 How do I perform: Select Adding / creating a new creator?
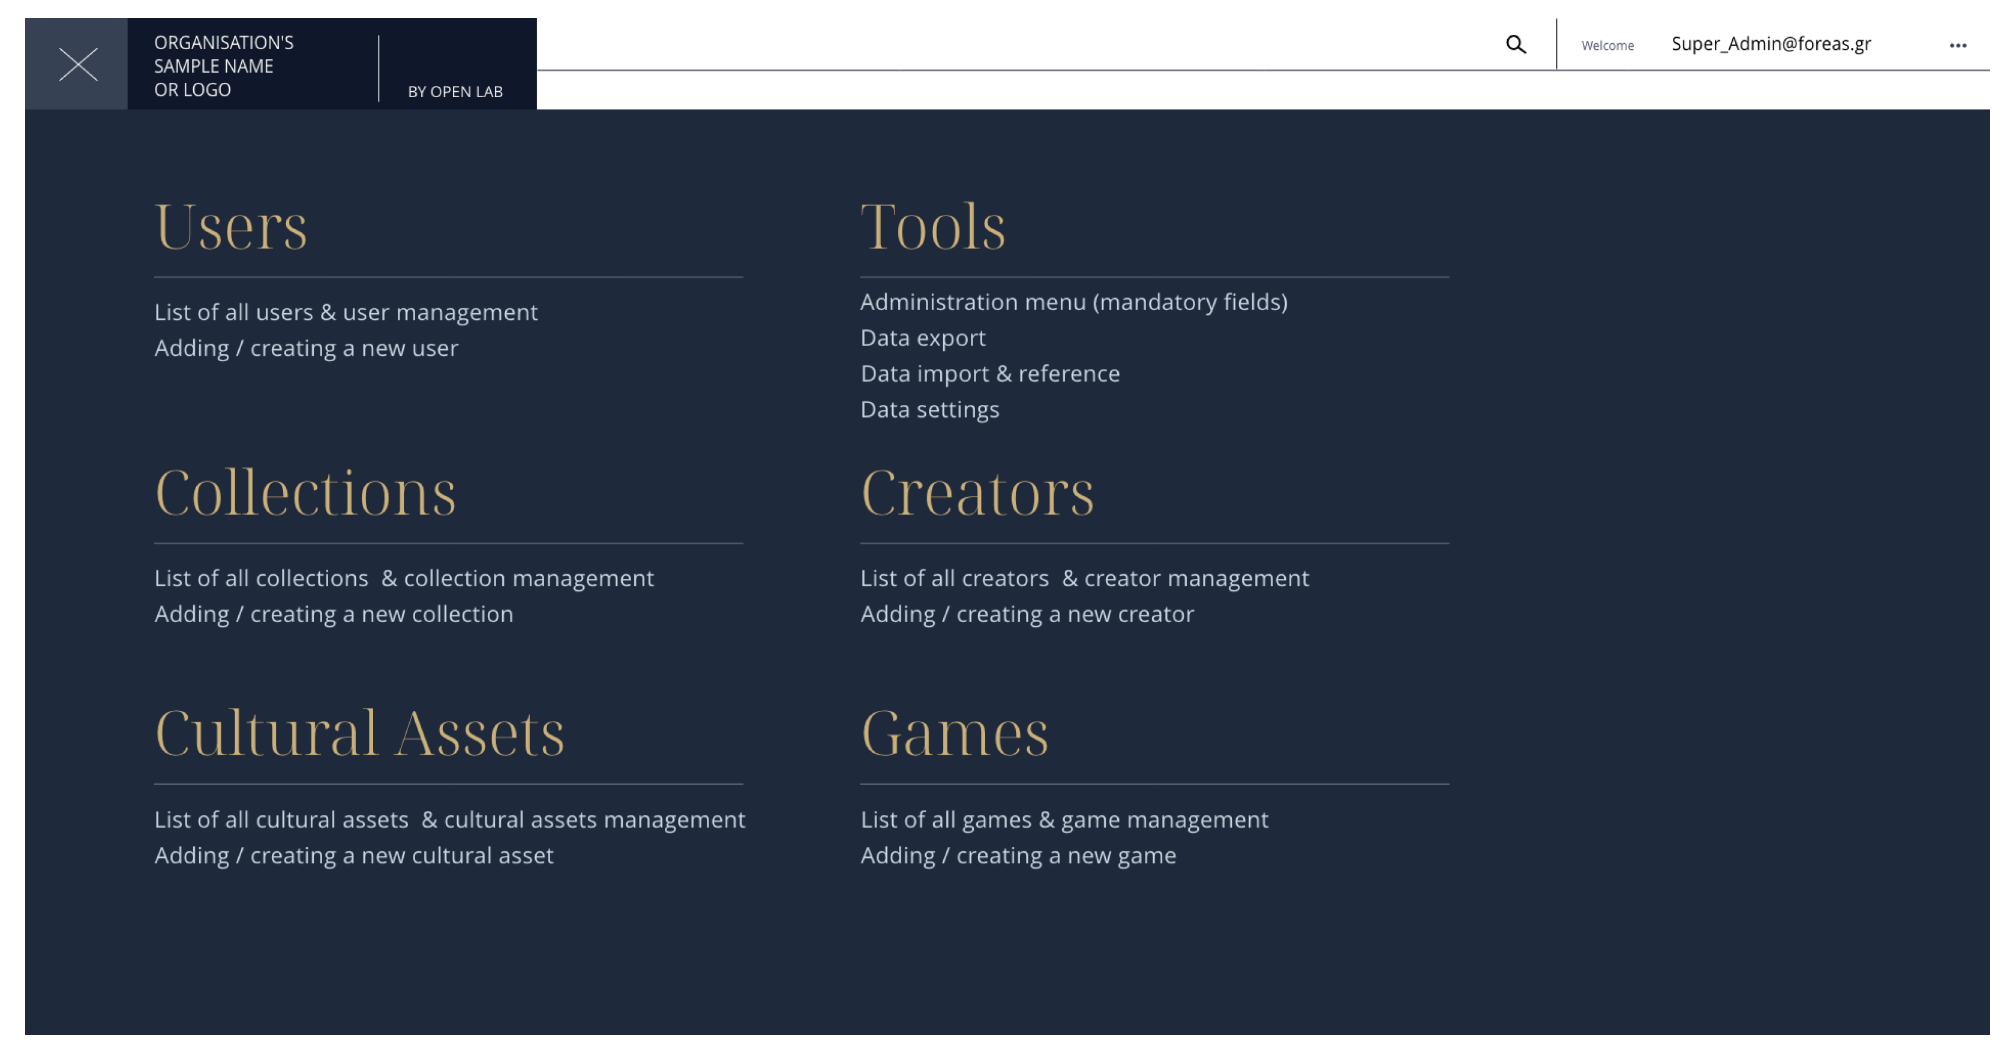click(x=1026, y=614)
